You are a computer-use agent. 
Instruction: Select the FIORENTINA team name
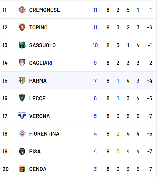tap(44, 134)
